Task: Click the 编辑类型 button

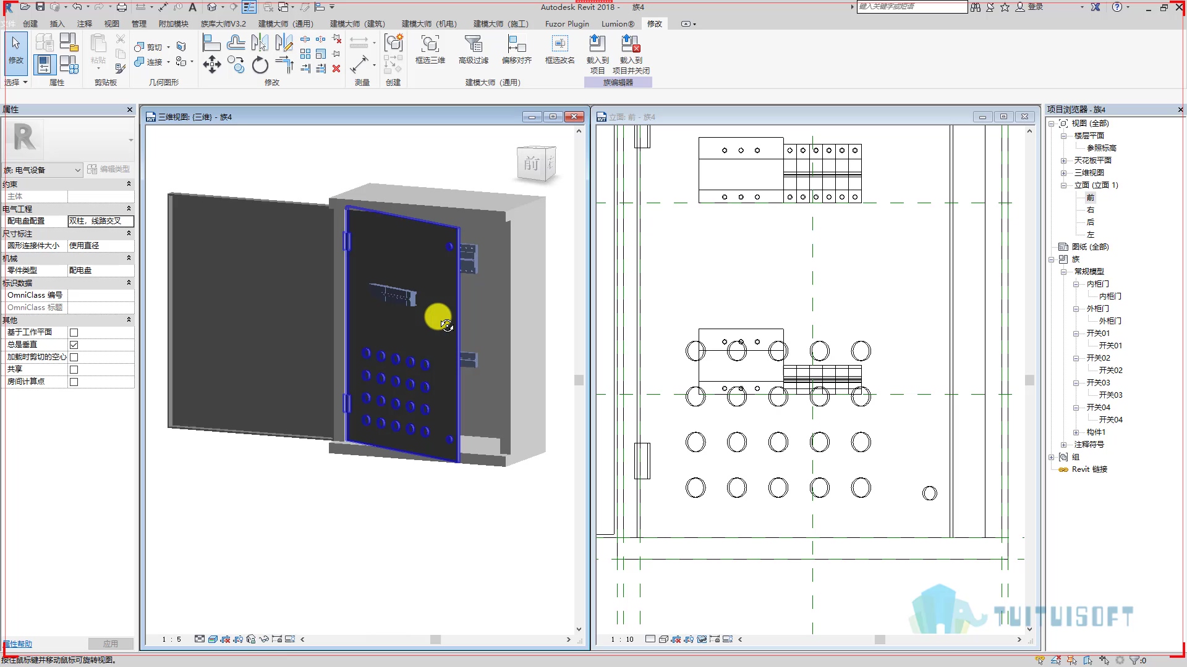Action: pyautogui.click(x=109, y=169)
